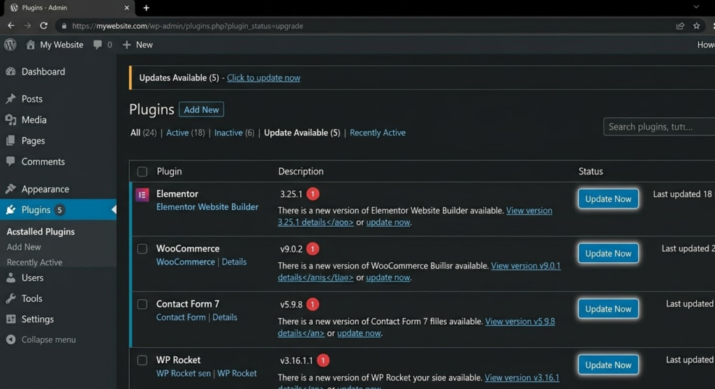Click the 'Click to update now' link
Image resolution: width=715 pixels, height=389 pixels.
[263, 78]
